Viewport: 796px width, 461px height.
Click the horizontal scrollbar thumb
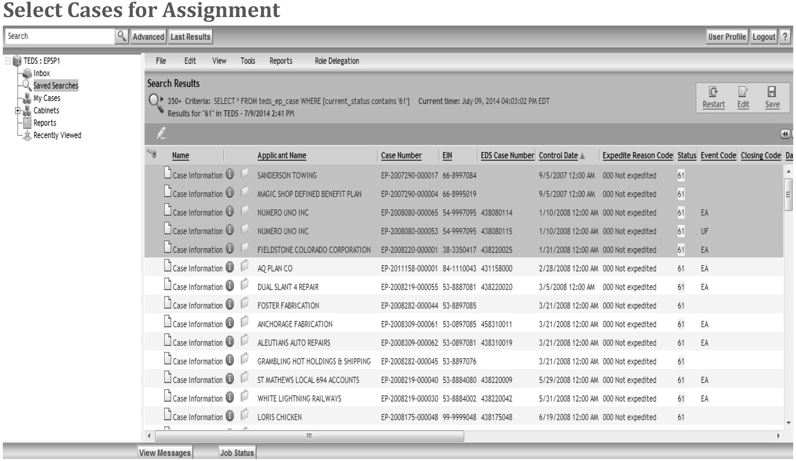point(309,436)
